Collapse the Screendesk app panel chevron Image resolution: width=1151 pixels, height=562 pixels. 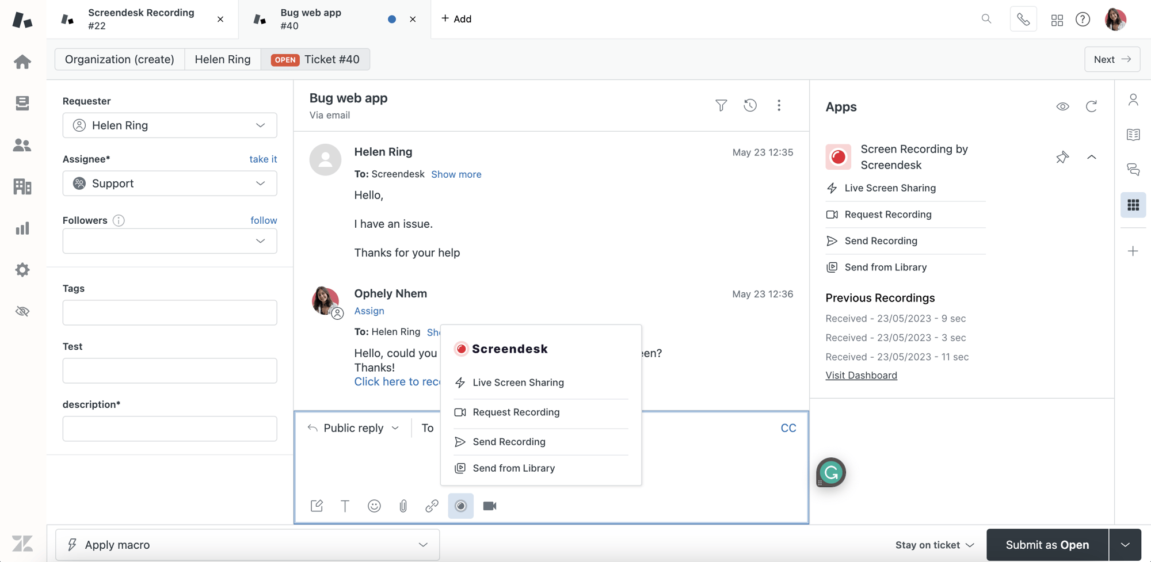point(1092,157)
